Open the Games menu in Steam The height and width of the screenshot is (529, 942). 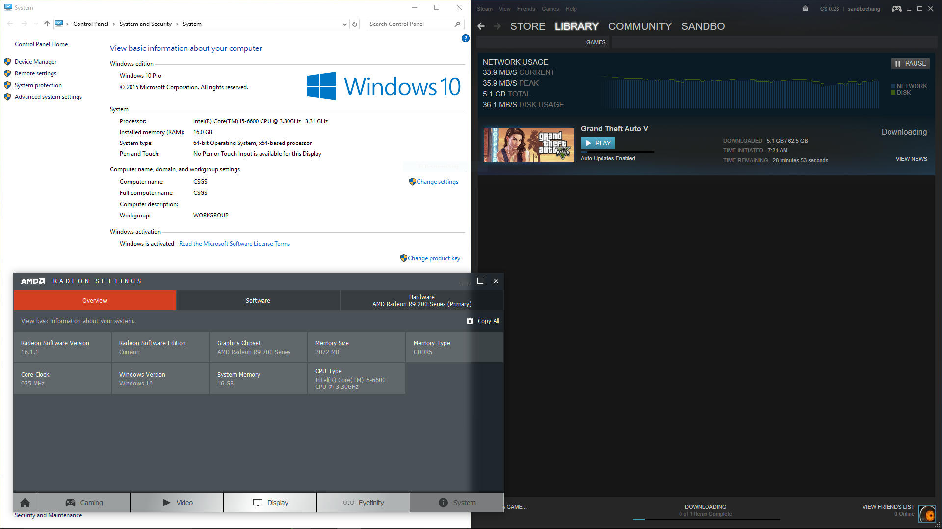point(550,9)
